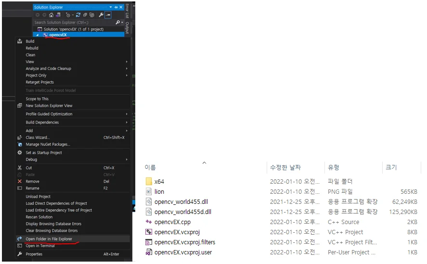
Task: Click in the Search Solution Explorer field
Action: pos(74,22)
